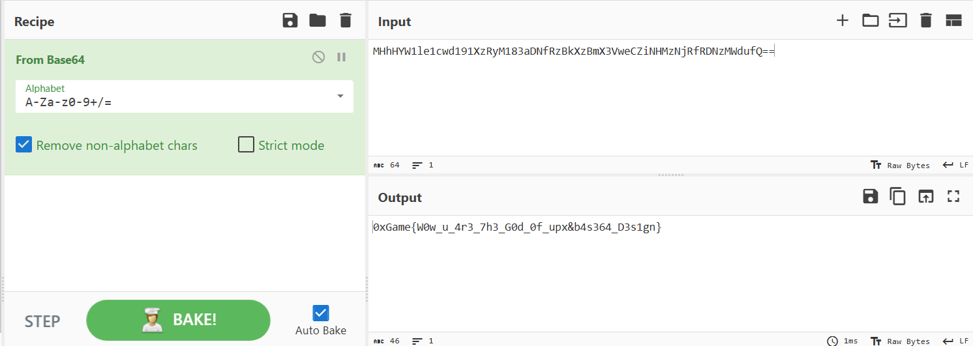Screen dimensions: 973x346
Task: Disable the From Base64 operation
Action: [x=318, y=57]
